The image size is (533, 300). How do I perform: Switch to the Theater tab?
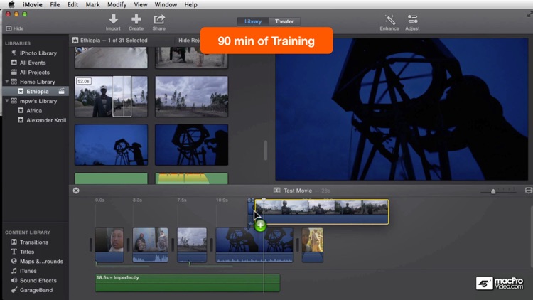[284, 21]
